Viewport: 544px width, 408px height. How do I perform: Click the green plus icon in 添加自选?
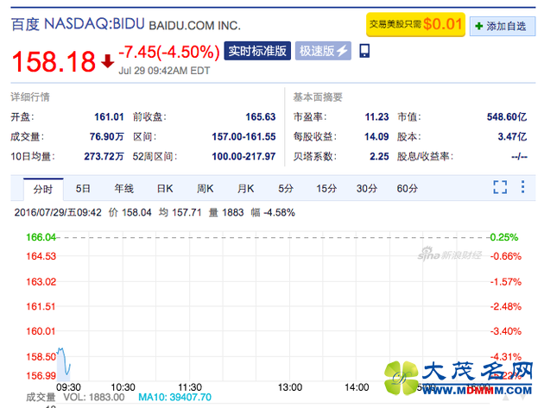point(478,26)
